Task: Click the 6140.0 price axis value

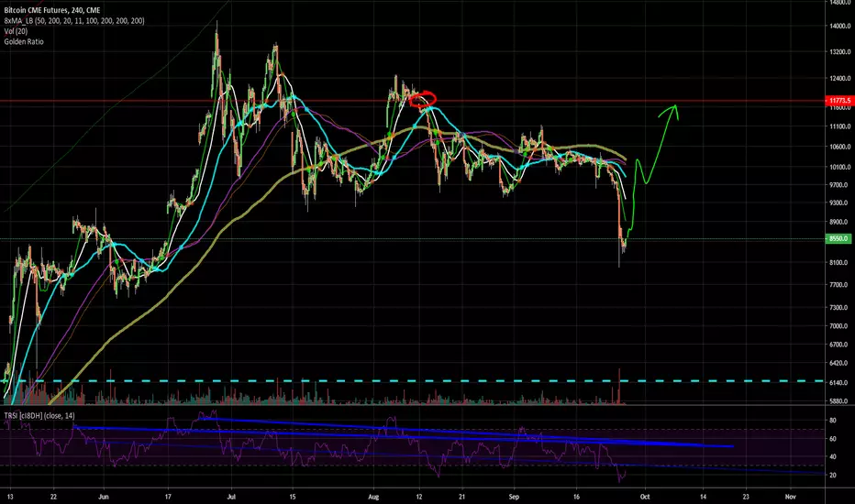Action: [x=838, y=383]
